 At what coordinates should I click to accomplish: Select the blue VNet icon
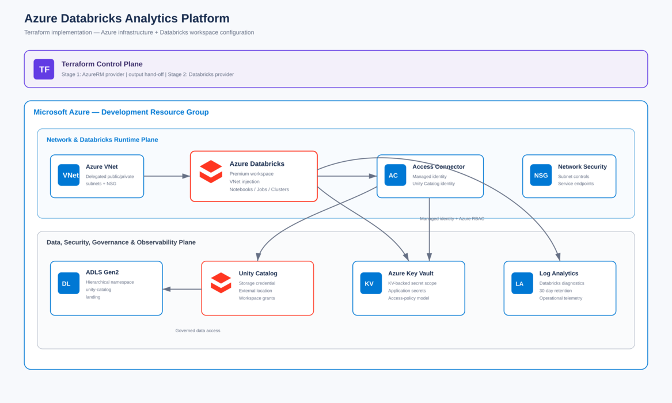coord(69,175)
